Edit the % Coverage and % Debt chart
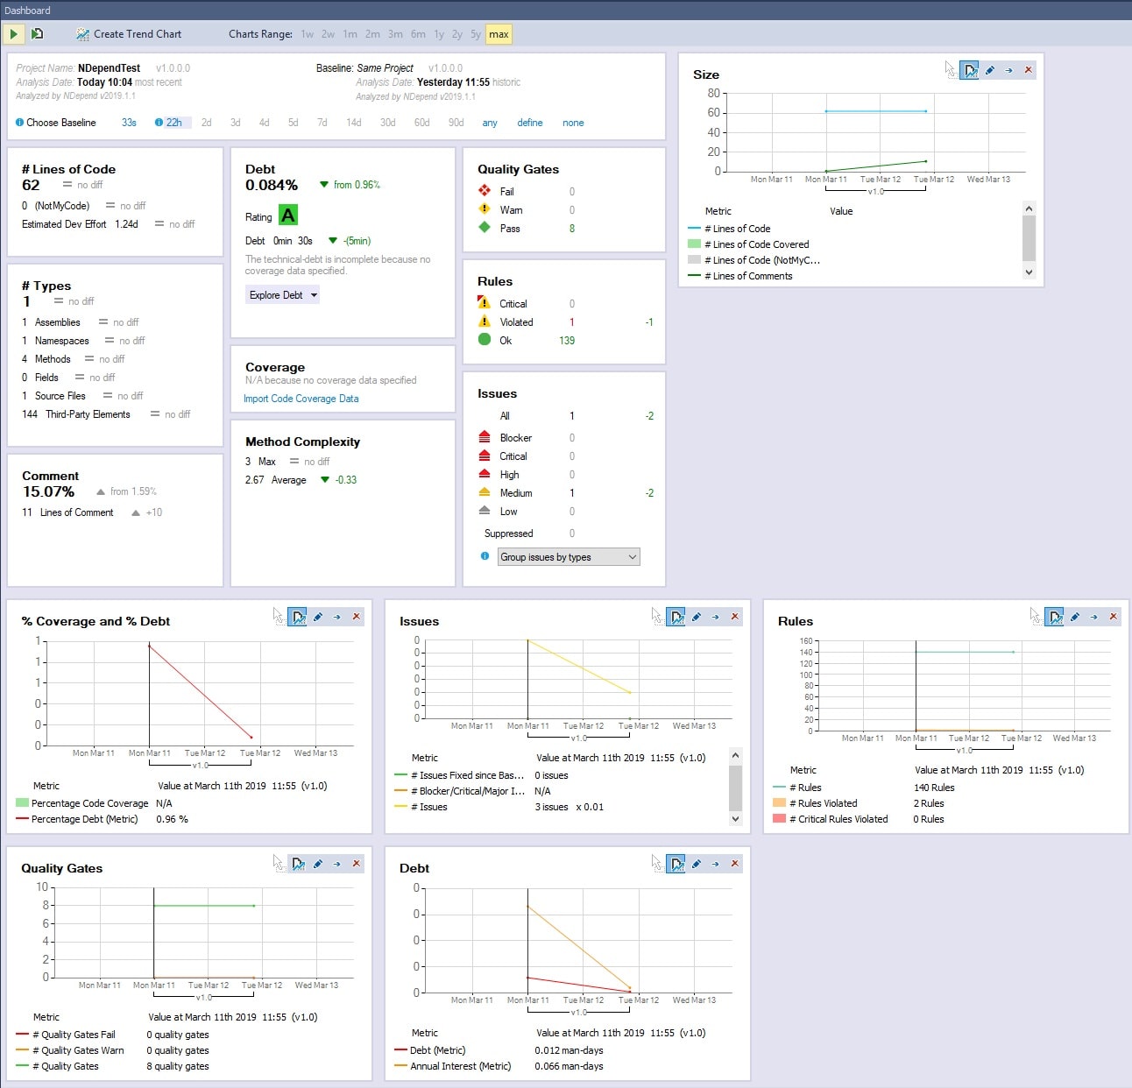This screenshot has height=1088, width=1132. [x=318, y=617]
